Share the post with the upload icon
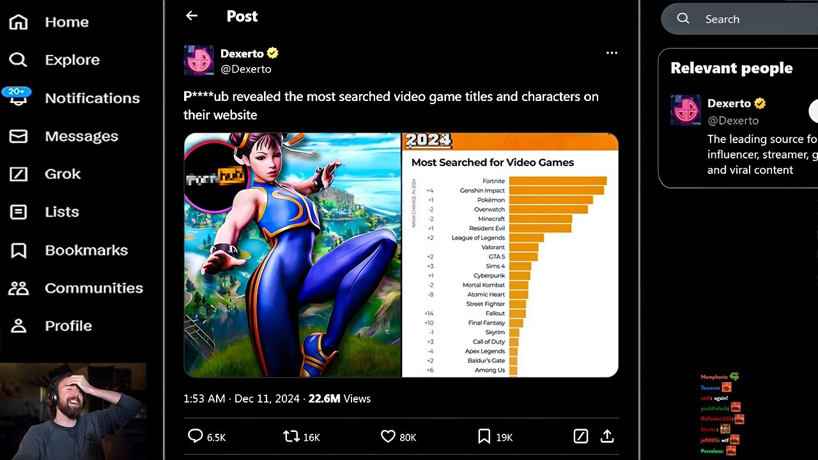 [x=607, y=436]
